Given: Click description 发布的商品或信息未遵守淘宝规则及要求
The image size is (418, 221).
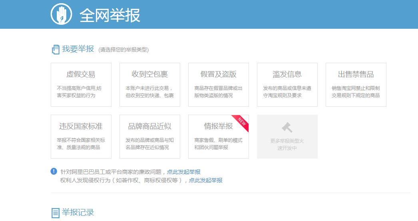Looking at the screenshot, I should pos(287,92).
